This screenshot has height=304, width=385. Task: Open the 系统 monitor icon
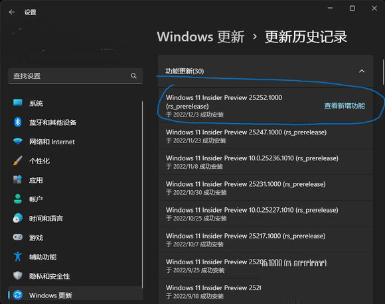click(18, 103)
